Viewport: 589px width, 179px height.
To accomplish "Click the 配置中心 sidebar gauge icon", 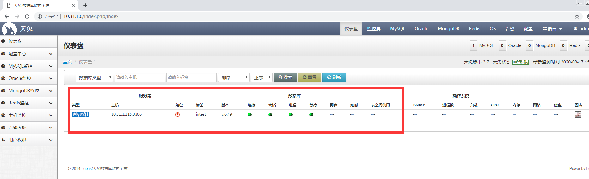I will click(x=3, y=54).
